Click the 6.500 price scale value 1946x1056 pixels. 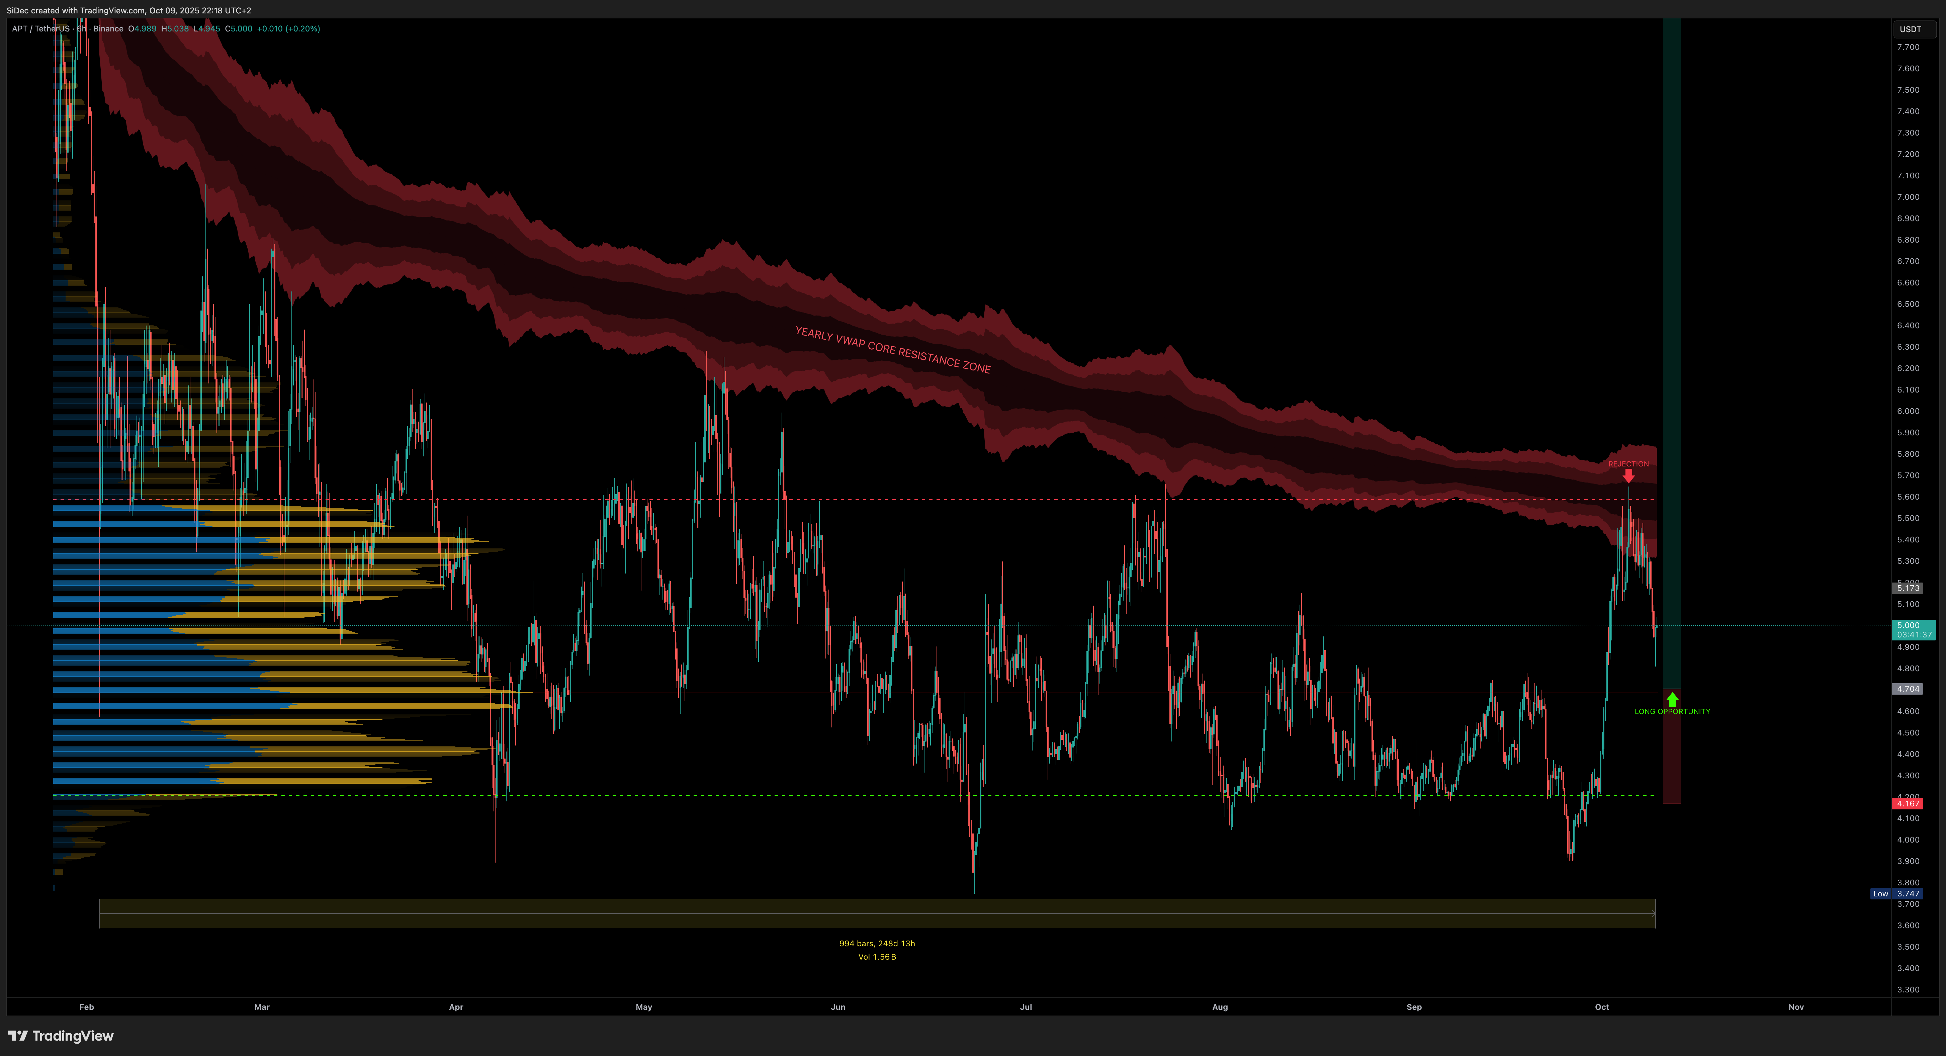[1908, 304]
